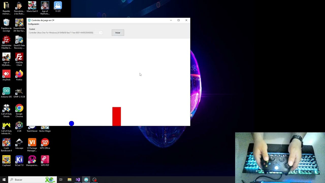
Task: Select the Vector Magic desktop icon
Action: click(45, 129)
